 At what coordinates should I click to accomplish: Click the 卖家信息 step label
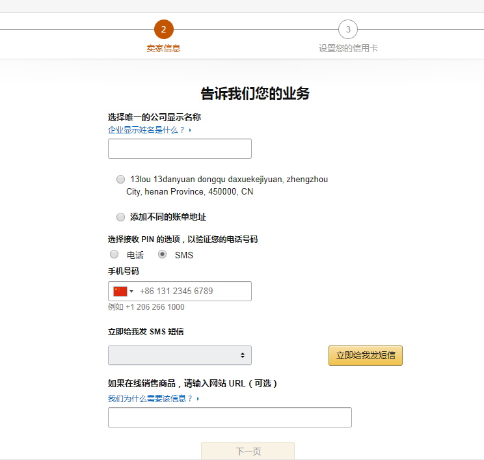click(x=163, y=48)
